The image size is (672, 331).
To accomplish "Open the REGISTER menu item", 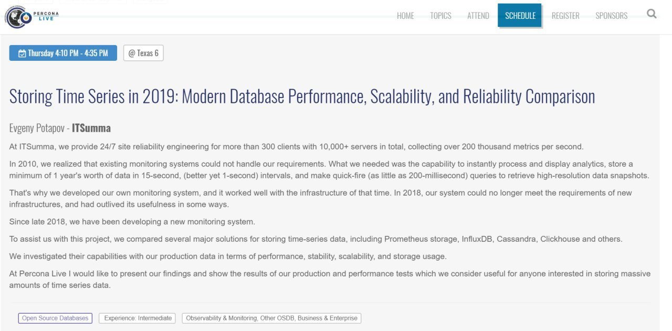I will 565,16.
